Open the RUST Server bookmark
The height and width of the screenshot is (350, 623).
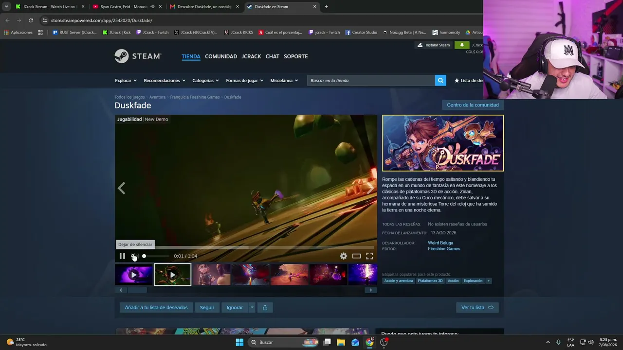74,33
